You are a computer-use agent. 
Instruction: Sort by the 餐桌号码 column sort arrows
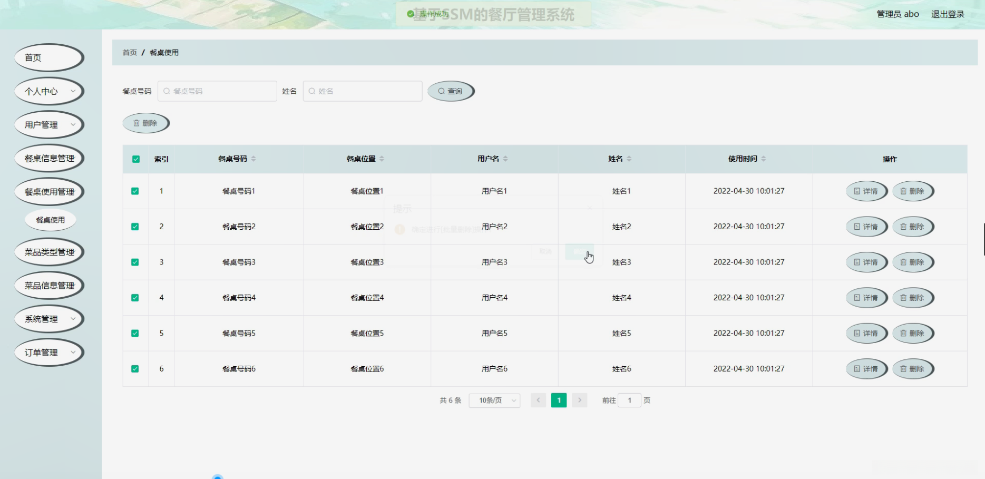(253, 159)
